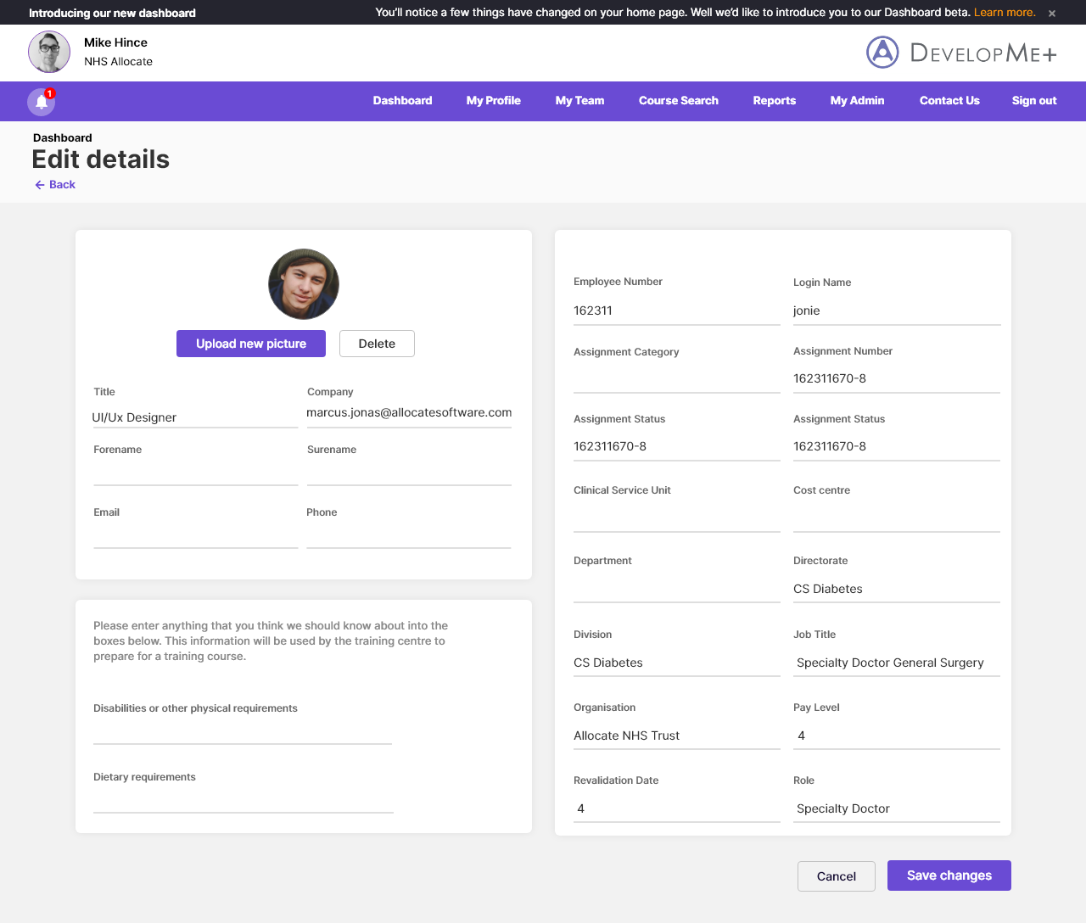Edit the Role field Specialty Doctor
This screenshot has width=1086, height=923.
point(897,809)
